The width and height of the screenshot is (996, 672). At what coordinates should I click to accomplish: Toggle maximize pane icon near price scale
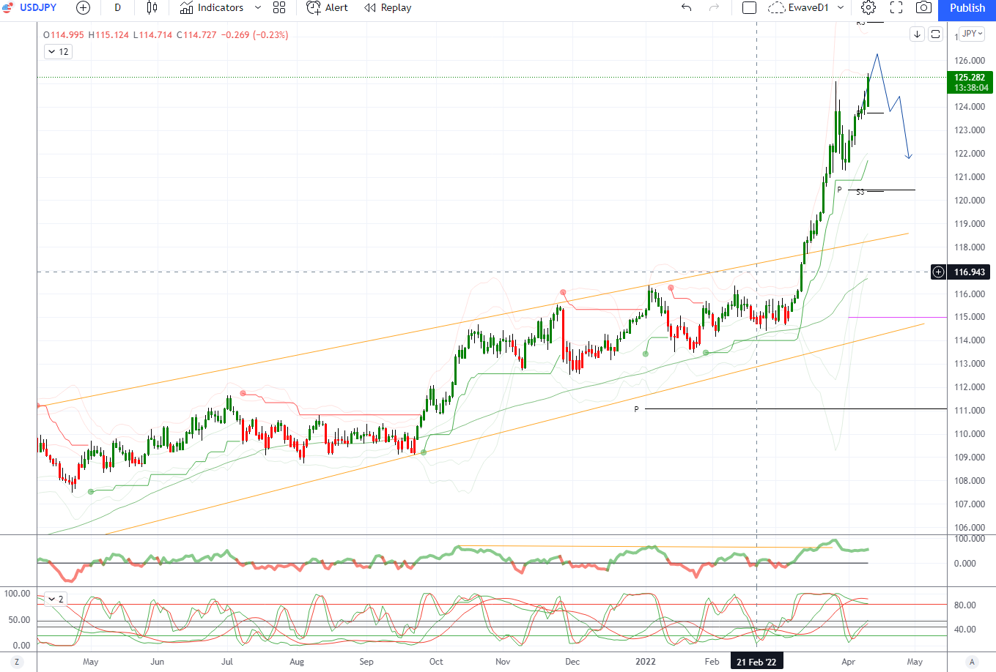point(936,34)
